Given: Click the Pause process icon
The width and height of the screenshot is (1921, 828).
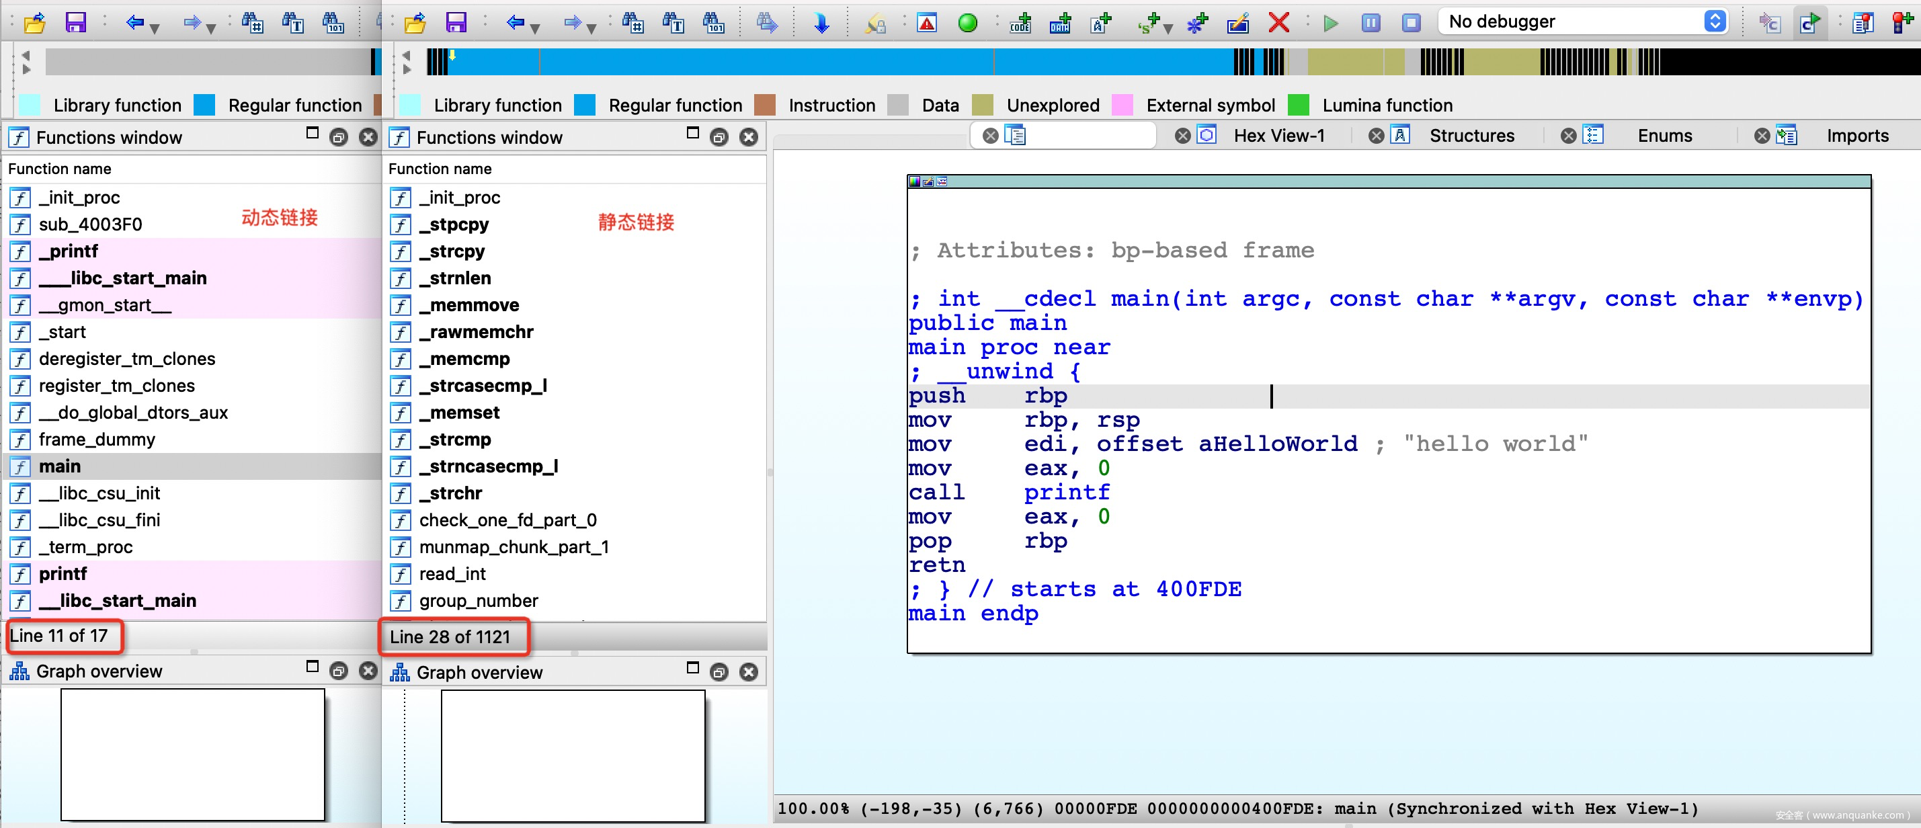Looking at the screenshot, I should click(x=1371, y=22).
